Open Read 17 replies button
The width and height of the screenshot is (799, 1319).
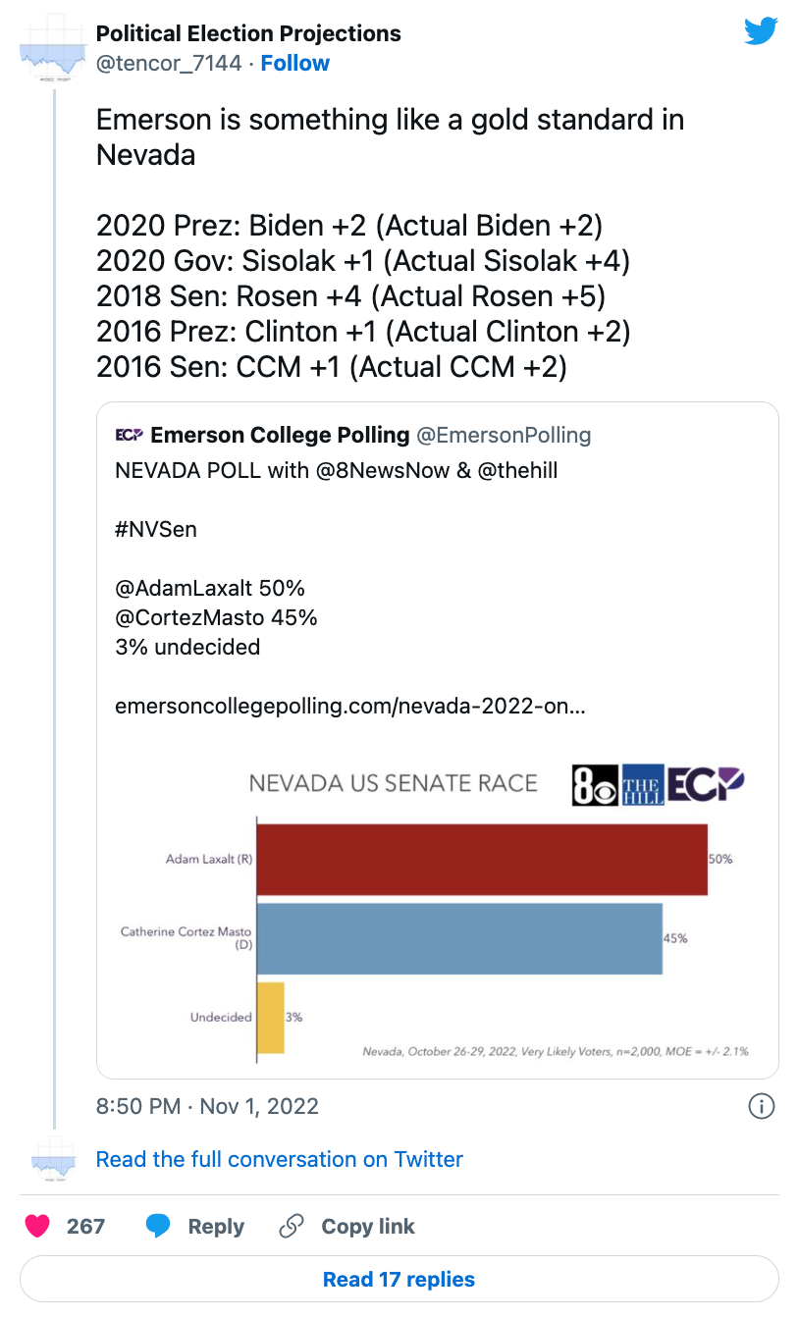point(399,1279)
